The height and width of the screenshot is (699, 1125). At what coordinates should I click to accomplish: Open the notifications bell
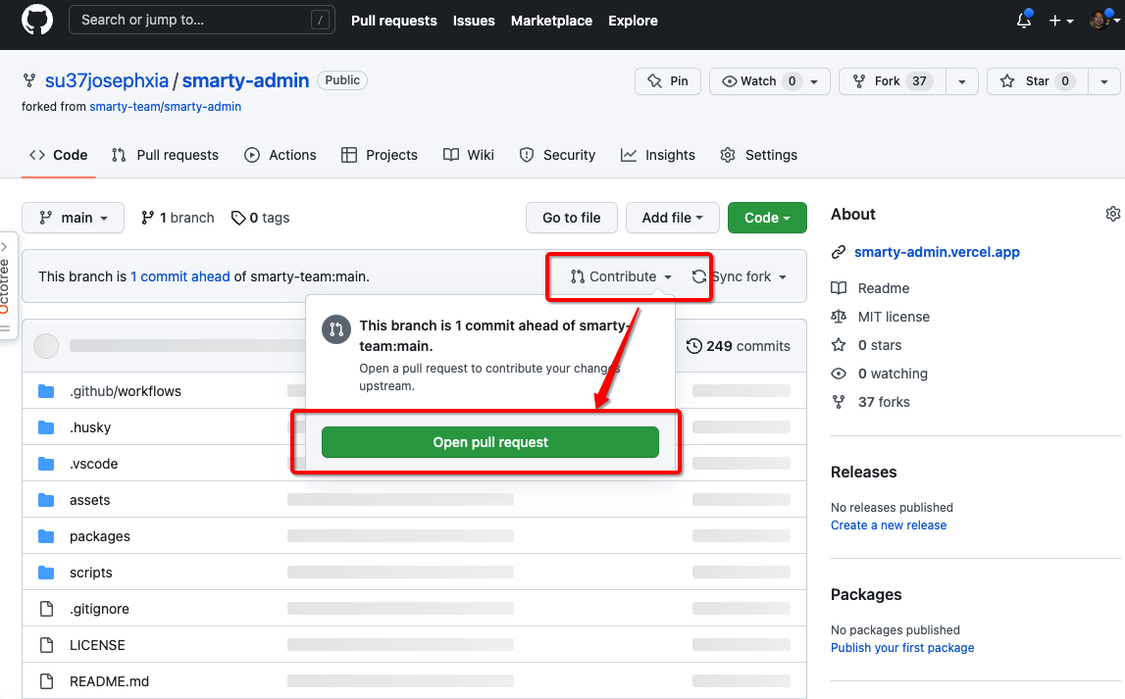1024,21
